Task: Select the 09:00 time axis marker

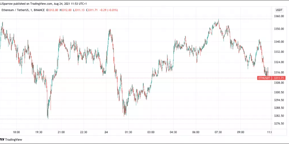Action: 241,132
